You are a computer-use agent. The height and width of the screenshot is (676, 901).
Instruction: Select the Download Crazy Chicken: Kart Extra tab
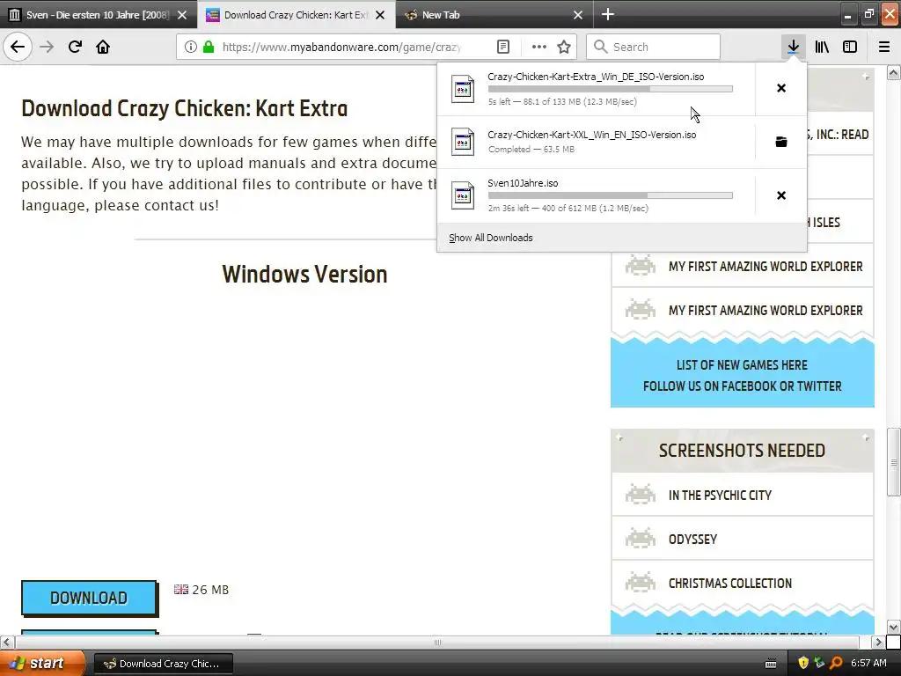[x=296, y=15]
